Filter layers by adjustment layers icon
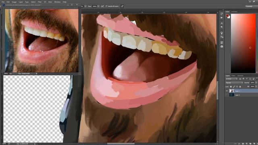 click(243, 79)
